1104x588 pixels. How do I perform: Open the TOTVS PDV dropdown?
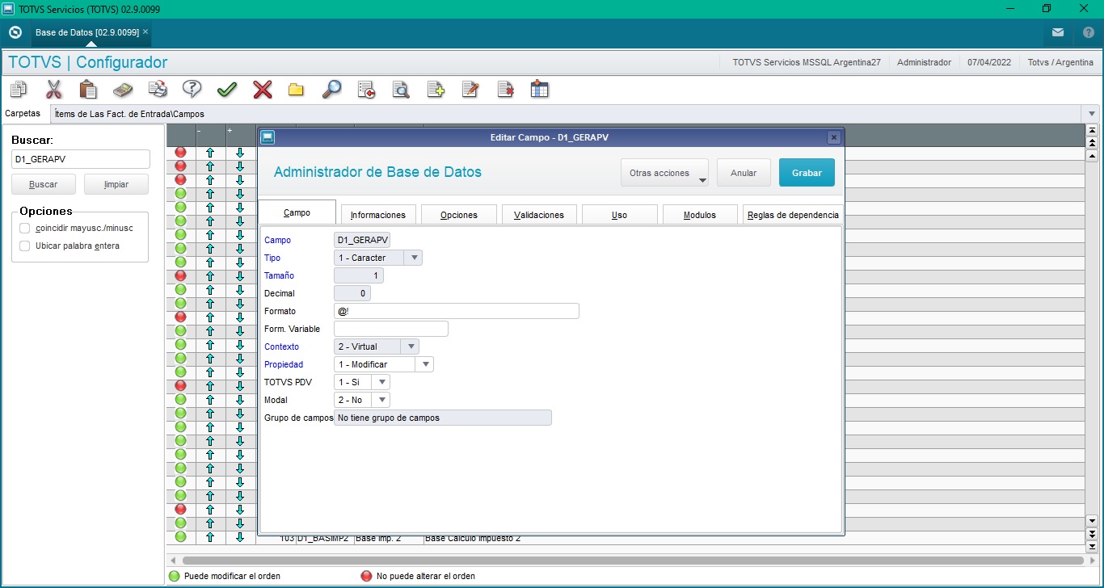pos(381,382)
